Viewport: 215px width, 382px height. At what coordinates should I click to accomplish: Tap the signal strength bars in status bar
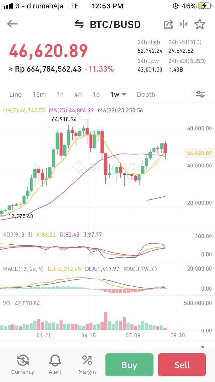tap(8, 6)
